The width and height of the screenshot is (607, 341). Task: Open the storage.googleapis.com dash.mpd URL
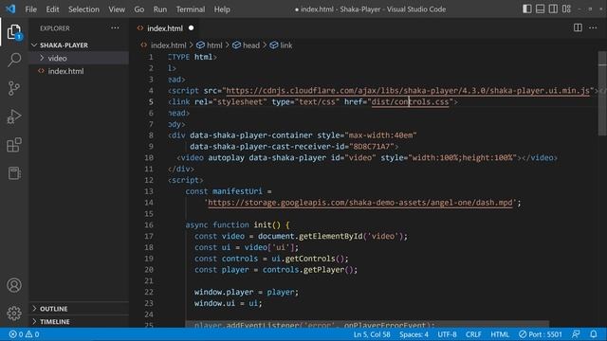[360, 203]
